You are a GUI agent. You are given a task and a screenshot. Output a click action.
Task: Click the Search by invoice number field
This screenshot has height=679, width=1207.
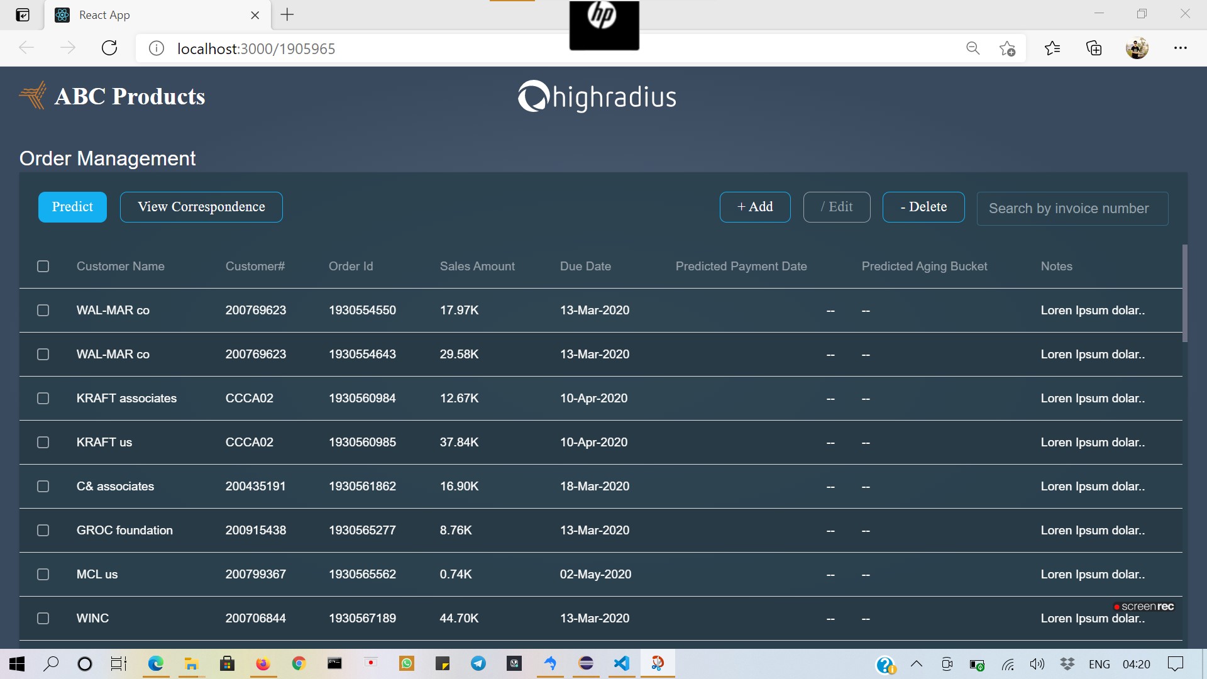point(1071,208)
